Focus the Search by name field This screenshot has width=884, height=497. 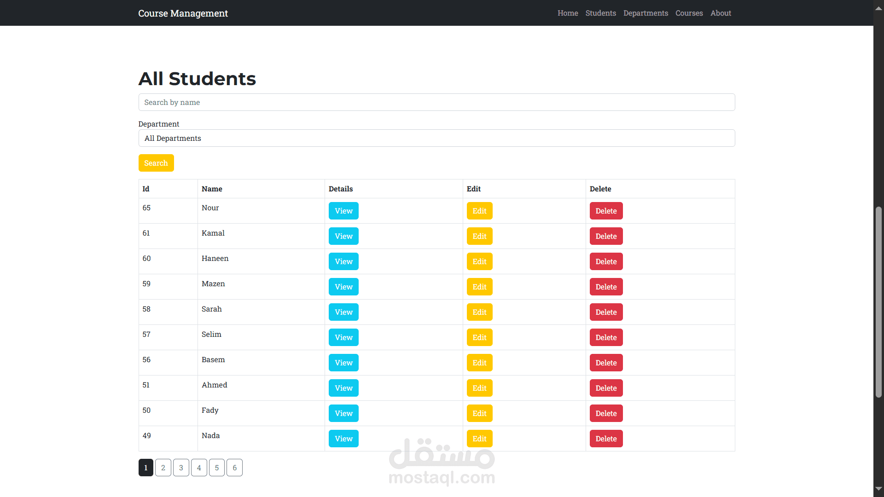coord(436,102)
